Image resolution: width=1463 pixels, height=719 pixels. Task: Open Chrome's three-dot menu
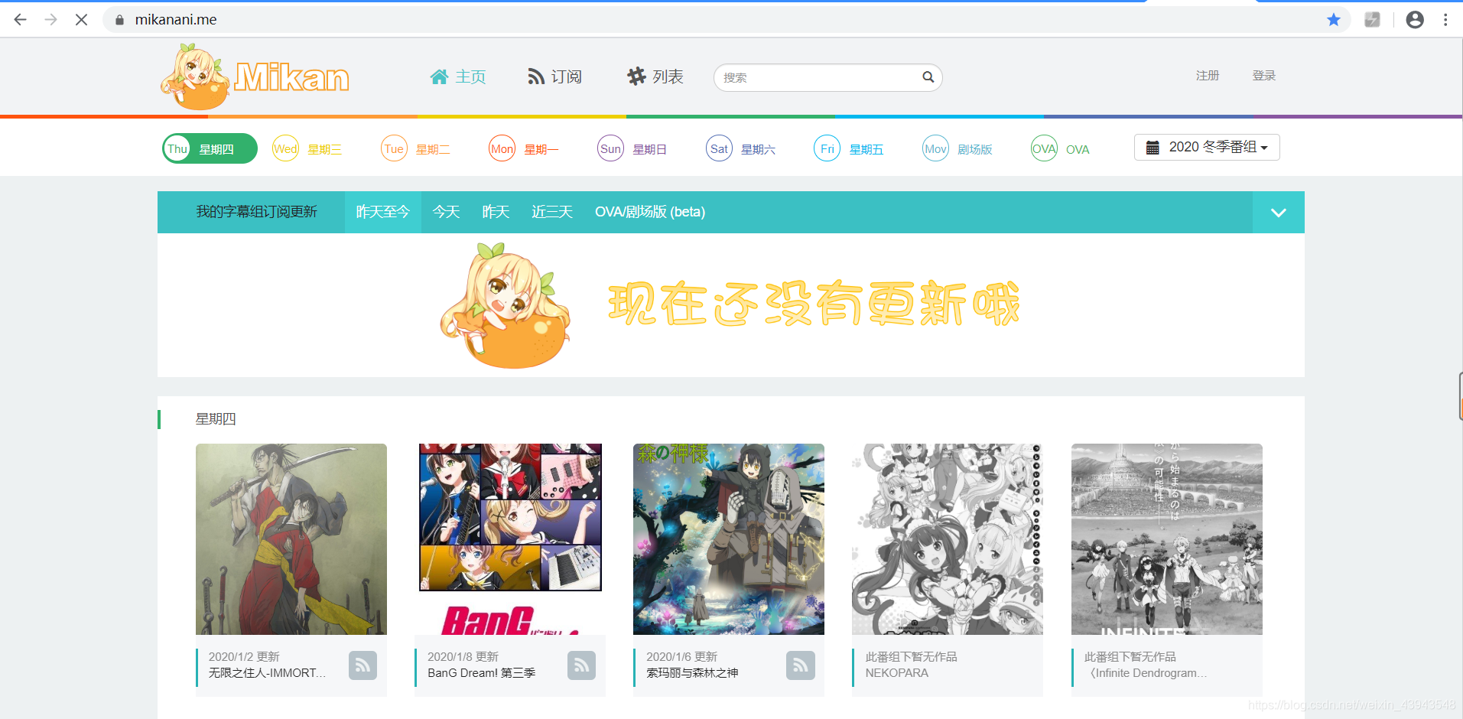pyautogui.click(x=1445, y=20)
